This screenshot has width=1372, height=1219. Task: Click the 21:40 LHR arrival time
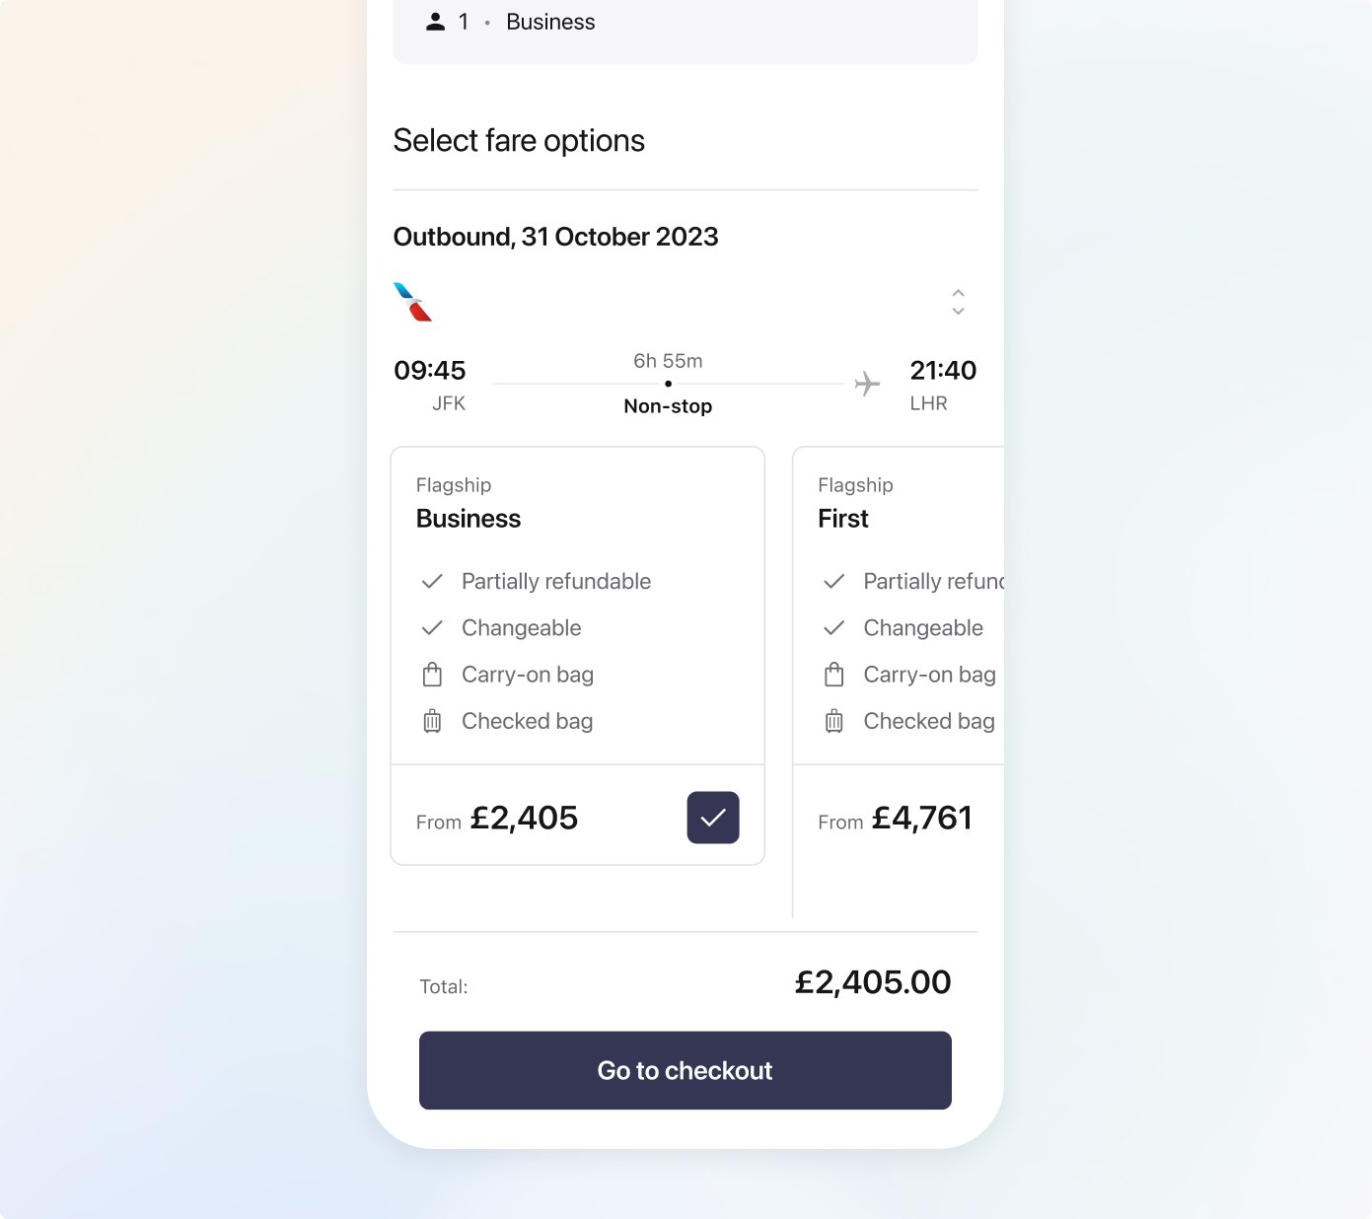[x=943, y=371]
